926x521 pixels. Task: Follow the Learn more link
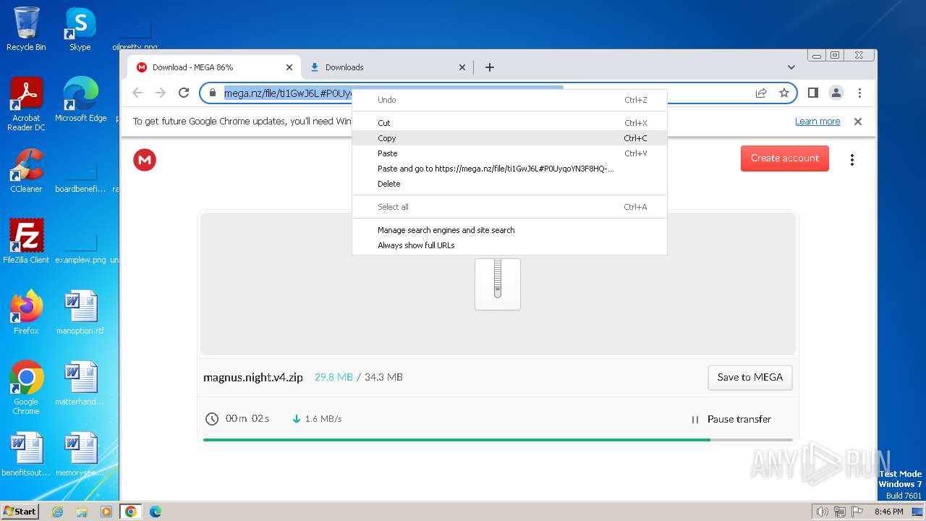coord(817,122)
